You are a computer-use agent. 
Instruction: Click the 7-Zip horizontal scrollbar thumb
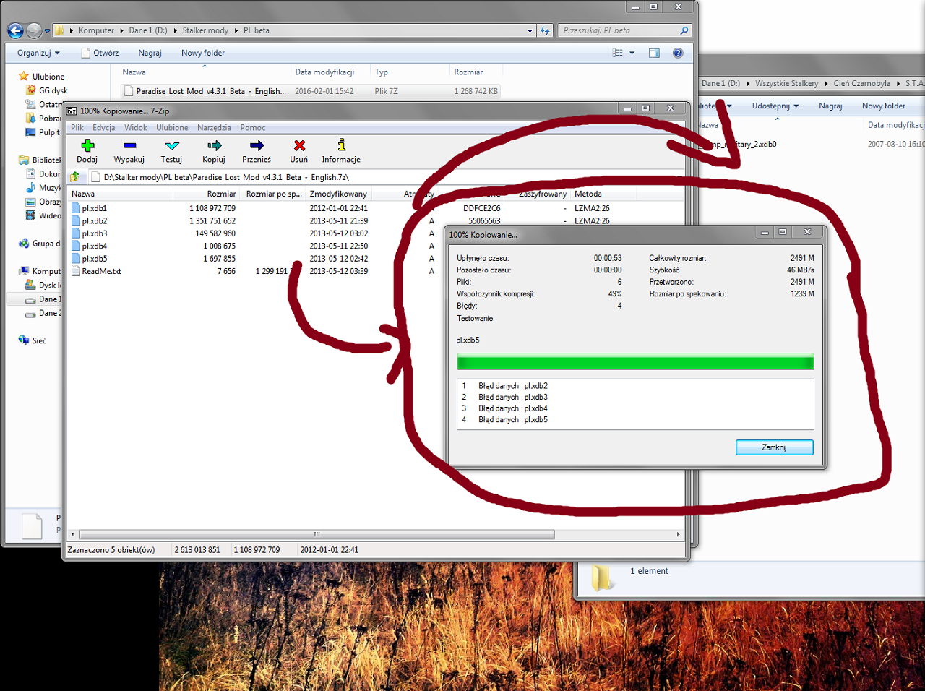pyautogui.click(x=317, y=534)
